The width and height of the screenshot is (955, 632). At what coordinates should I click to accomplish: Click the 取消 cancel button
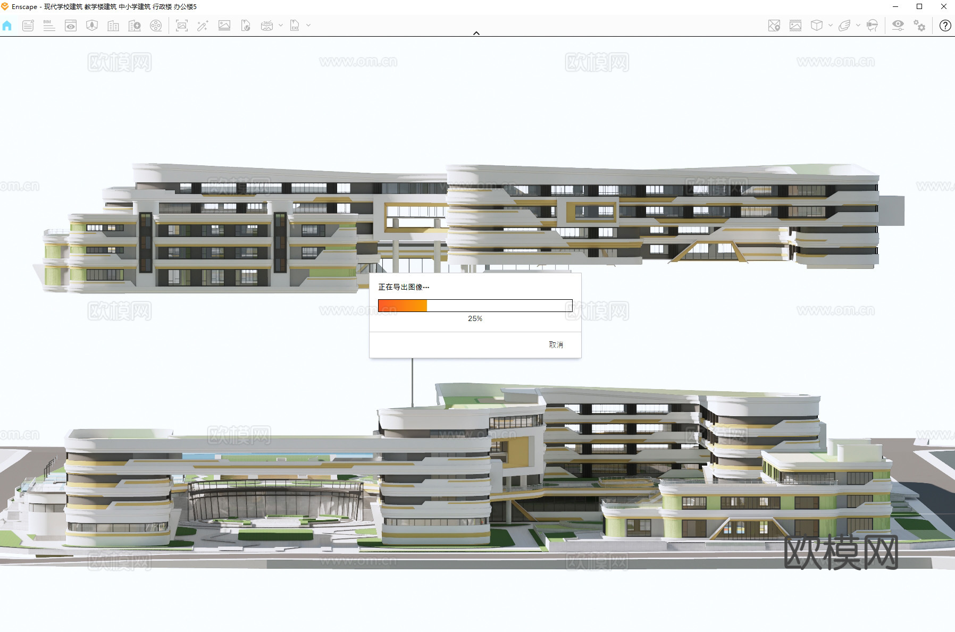pos(556,344)
